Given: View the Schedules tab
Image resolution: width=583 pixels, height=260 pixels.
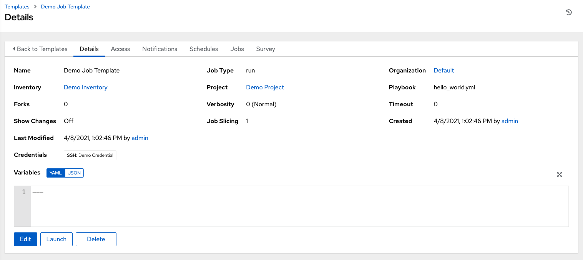Looking at the screenshot, I should pos(204,49).
